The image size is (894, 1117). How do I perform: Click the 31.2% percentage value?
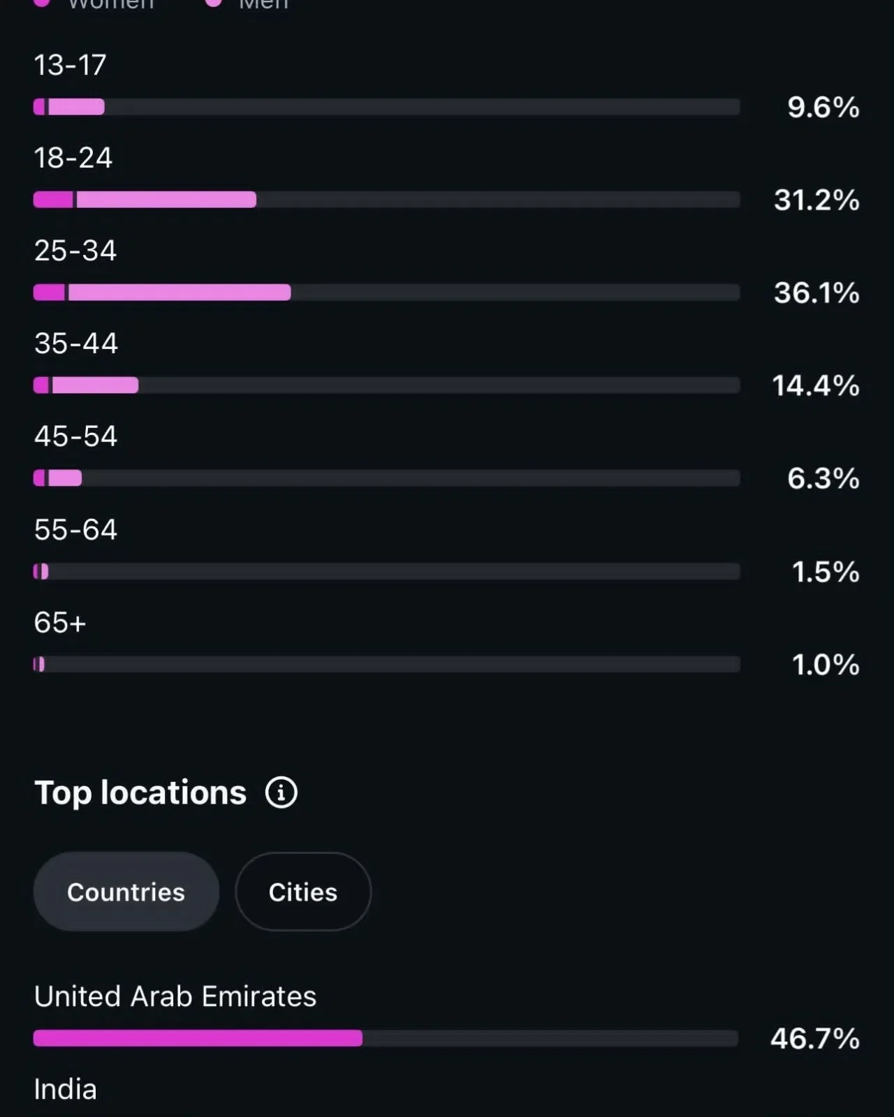coord(816,200)
